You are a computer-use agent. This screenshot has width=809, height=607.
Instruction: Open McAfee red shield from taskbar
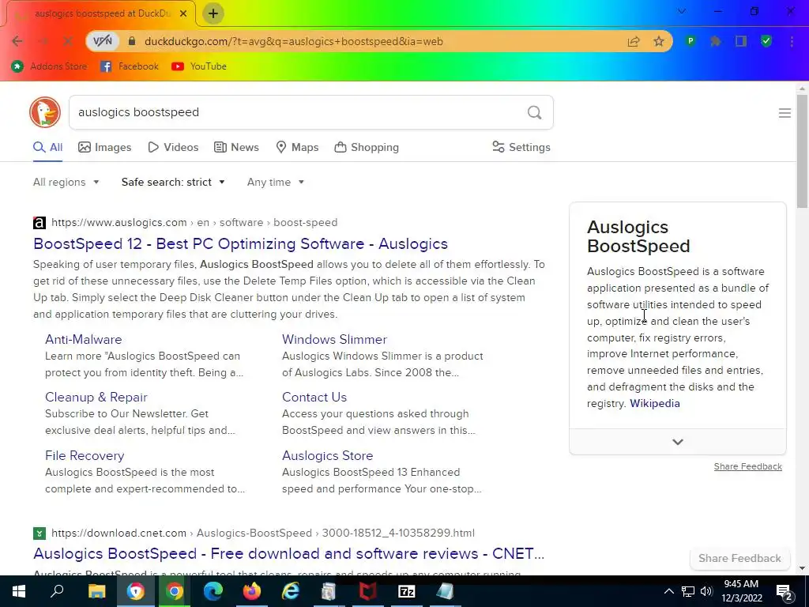(x=367, y=591)
